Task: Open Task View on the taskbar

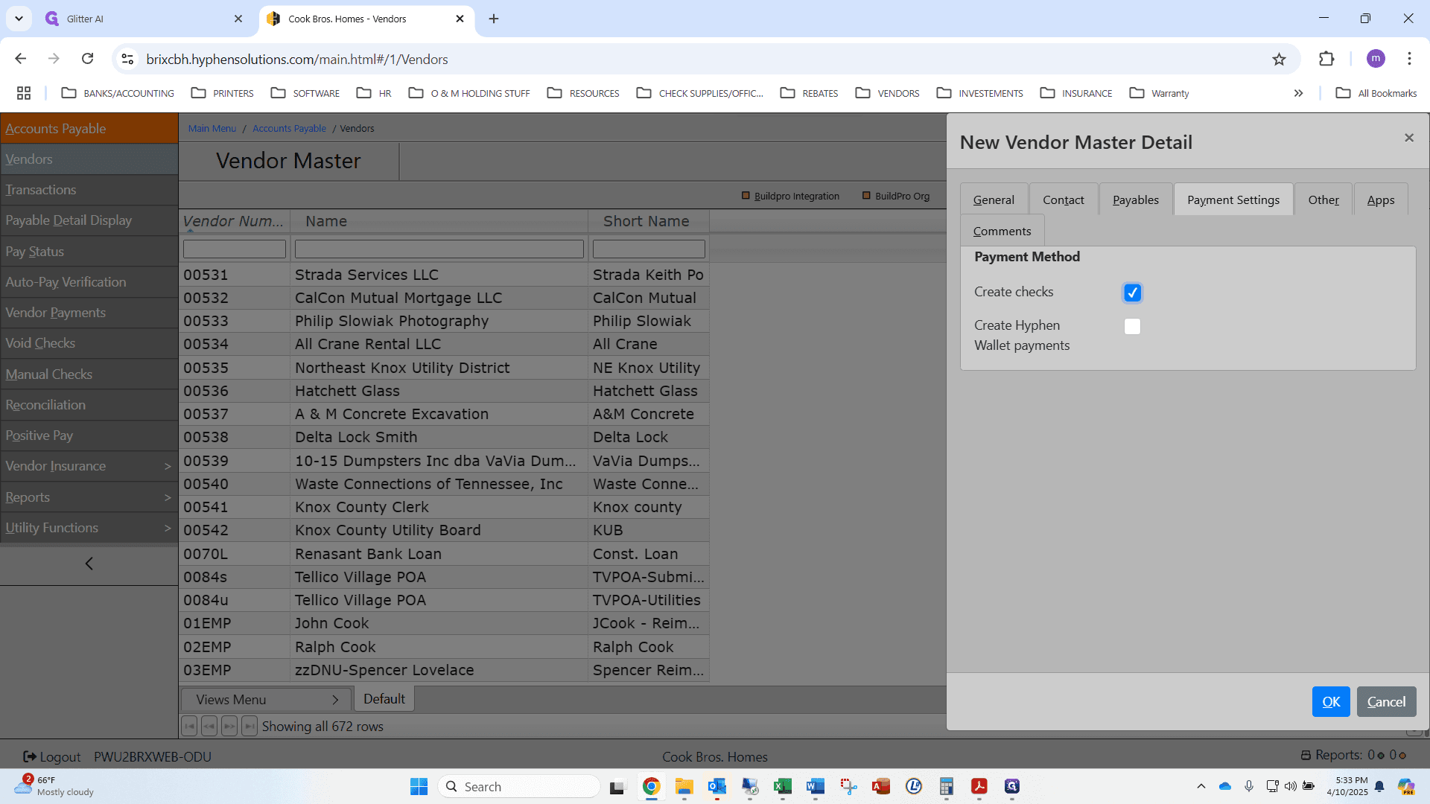Action: (x=618, y=786)
